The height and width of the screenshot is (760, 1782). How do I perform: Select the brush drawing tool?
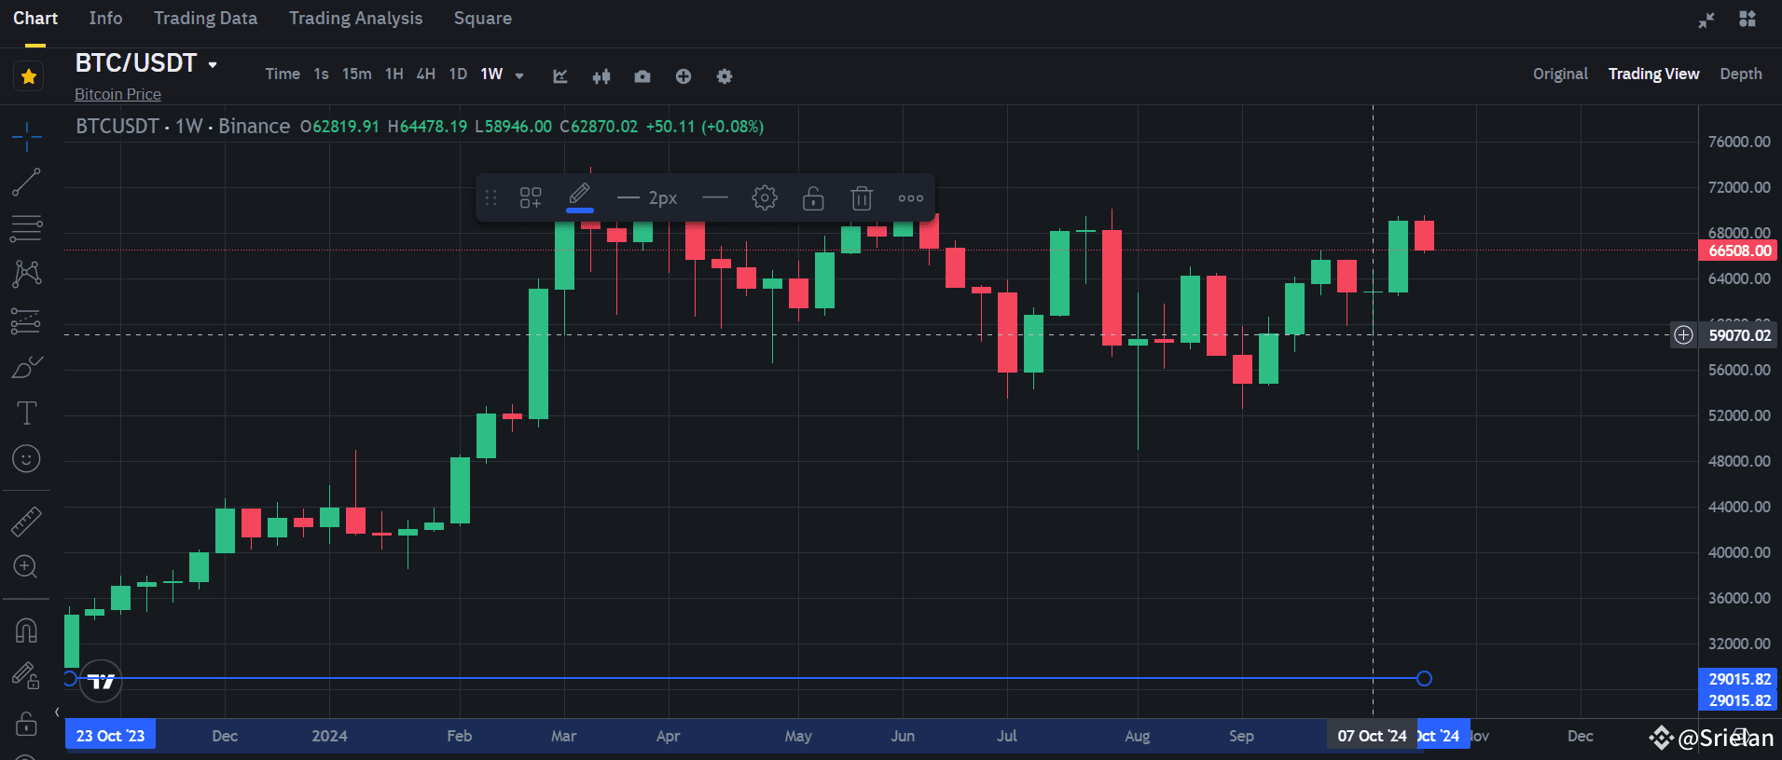(26, 367)
